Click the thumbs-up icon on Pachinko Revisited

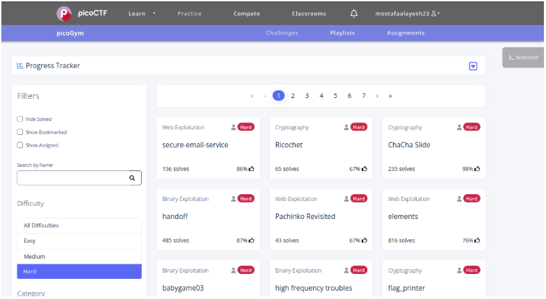[364, 240]
